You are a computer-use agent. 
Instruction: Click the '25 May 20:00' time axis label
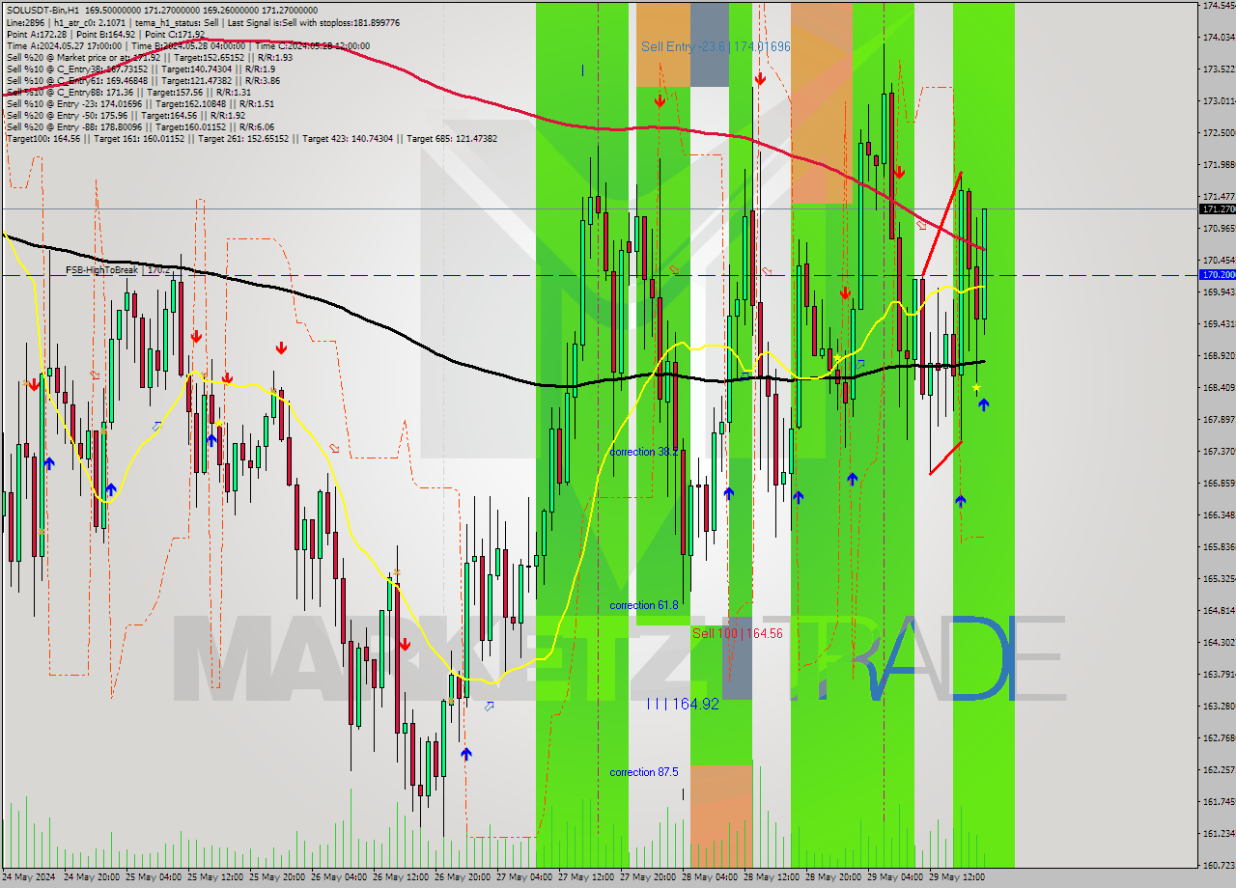tap(276, 878)
